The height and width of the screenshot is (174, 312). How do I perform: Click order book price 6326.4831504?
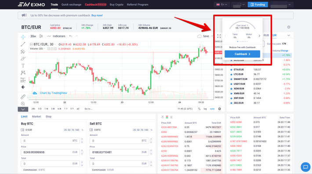click(x=169, y=127)
